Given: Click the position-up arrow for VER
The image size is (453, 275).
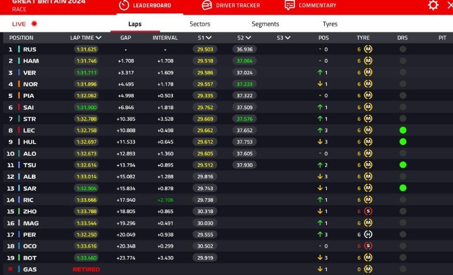Looking at the screenshot, I should click(x=320, y=73).
